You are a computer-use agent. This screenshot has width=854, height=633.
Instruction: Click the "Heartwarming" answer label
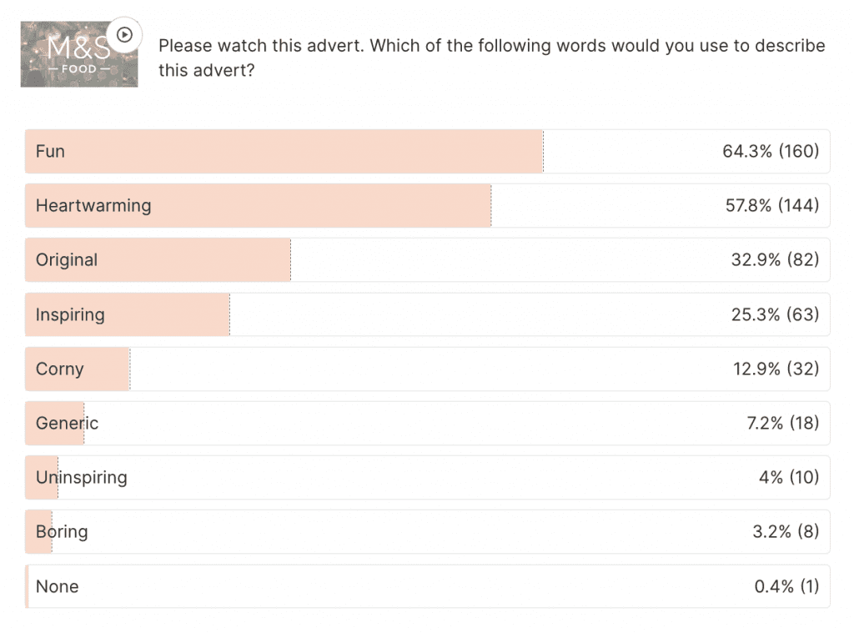[x=93, y=205]
